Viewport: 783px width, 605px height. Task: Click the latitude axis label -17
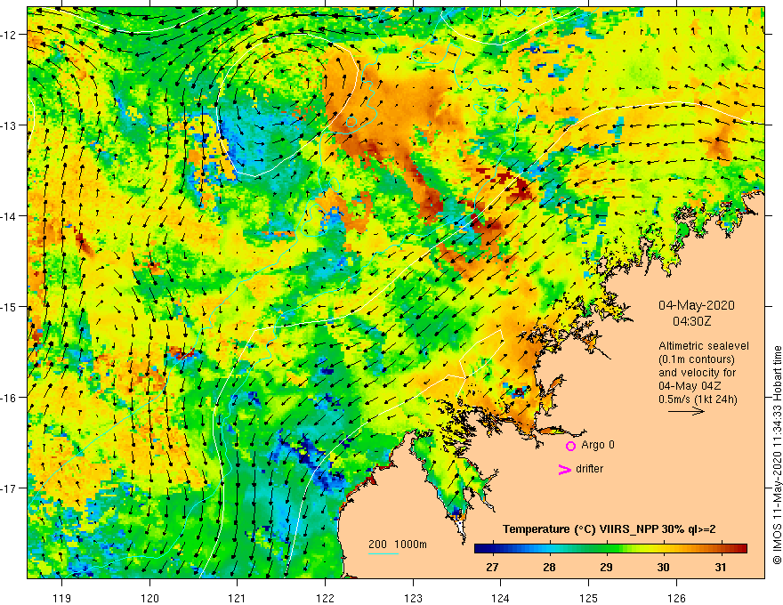point(9,488)
